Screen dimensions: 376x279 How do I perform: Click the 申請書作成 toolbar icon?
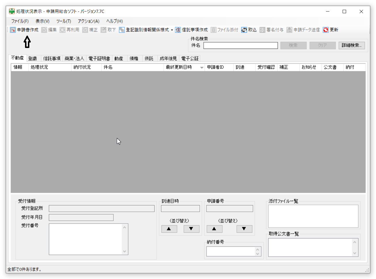pyautogui.click(x=13, y=30)
